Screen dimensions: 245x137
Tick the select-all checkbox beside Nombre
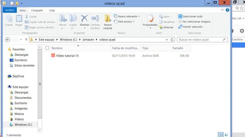click(x=47, y=48)
